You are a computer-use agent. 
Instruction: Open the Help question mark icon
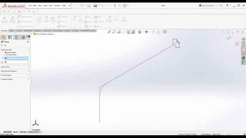coord(227,5)
